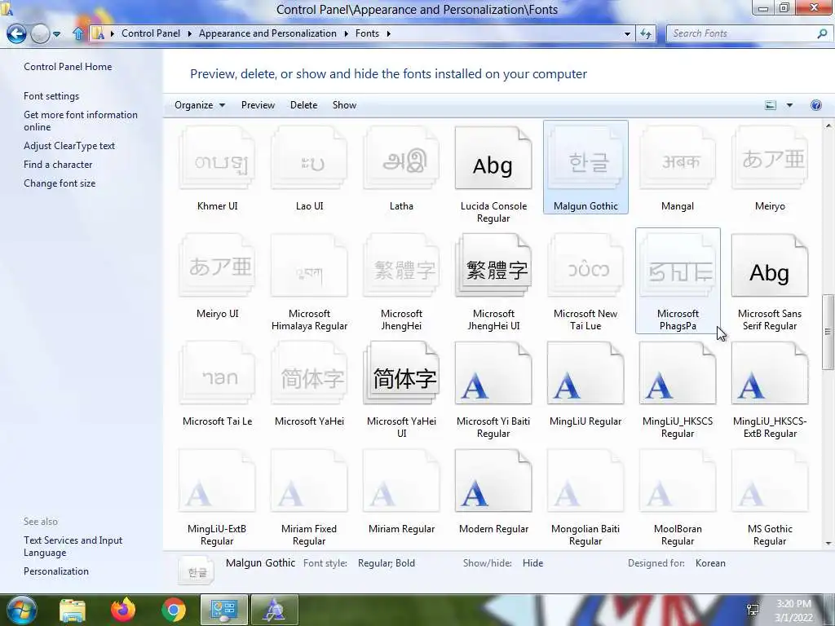Open the address bar history dropdown
835x626 pixels.
[627, 33]
